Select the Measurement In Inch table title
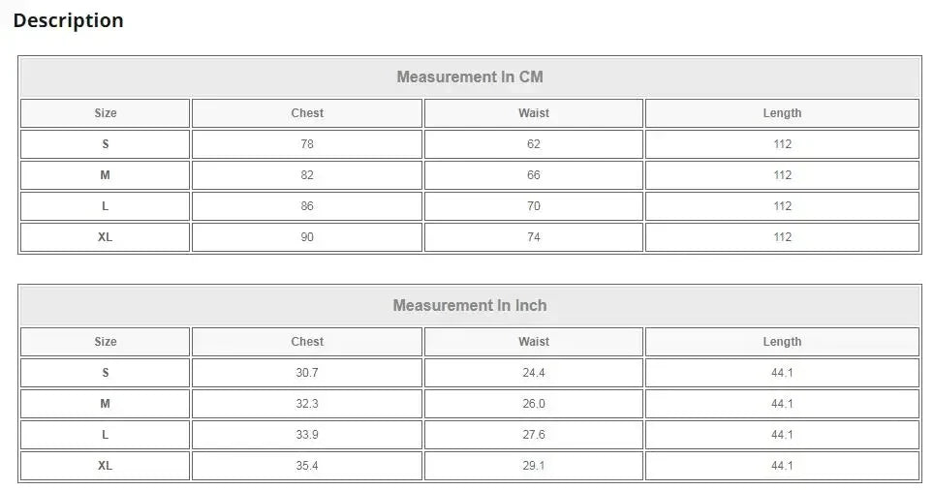This screenshot has height=490, width=934. (x=470, y=305)
